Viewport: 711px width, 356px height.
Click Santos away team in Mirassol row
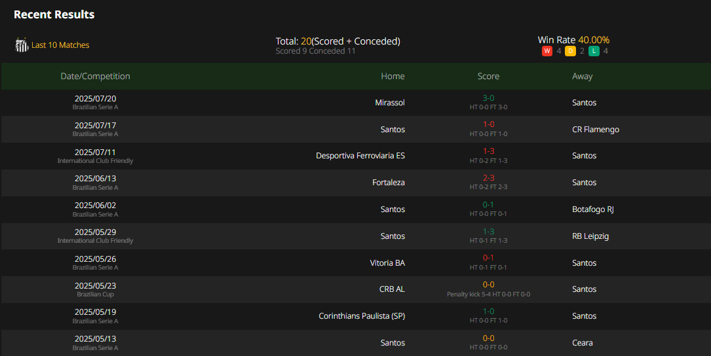pos(584,102)
